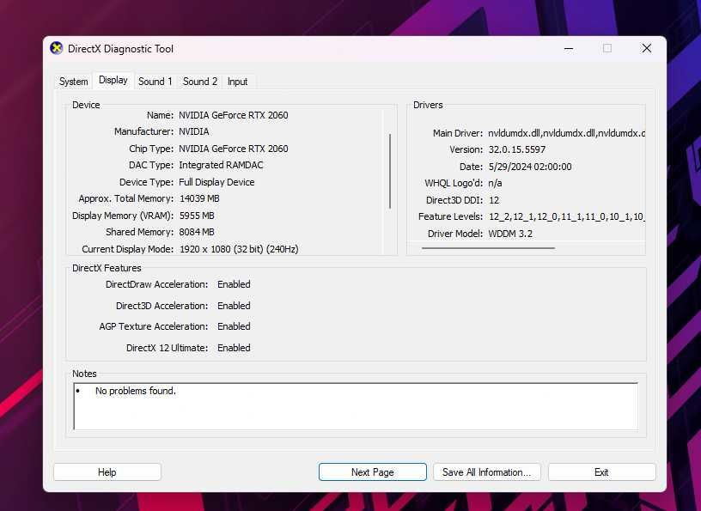Switch to the Input tab
Image resolution: width=701 pixels, height=511 pixels.
[x=237, y=82]
